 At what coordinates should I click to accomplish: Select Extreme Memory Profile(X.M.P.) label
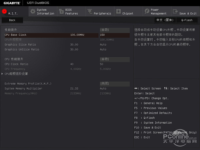click(x=28, y=84)
